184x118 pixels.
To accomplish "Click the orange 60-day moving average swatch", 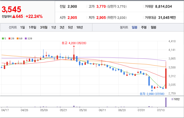I will (x=18, y=38).
